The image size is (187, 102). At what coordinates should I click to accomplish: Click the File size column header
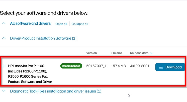point(116,53)
